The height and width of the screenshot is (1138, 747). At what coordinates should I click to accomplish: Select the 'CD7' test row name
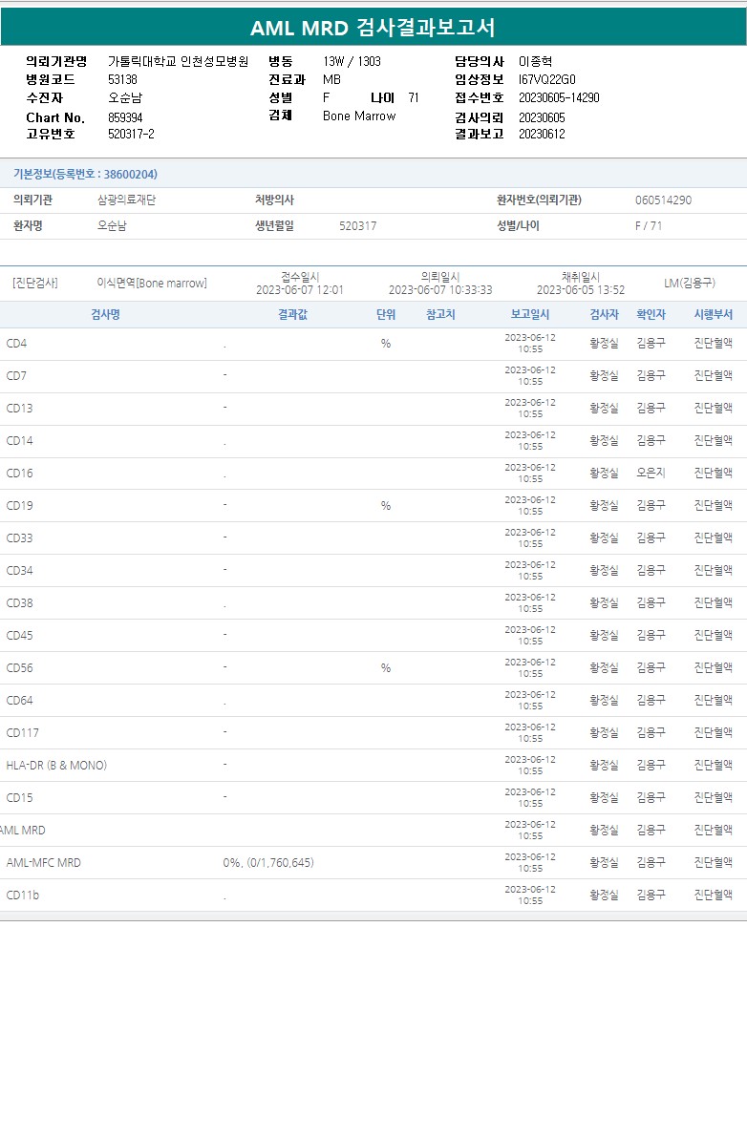click(16, 376)
